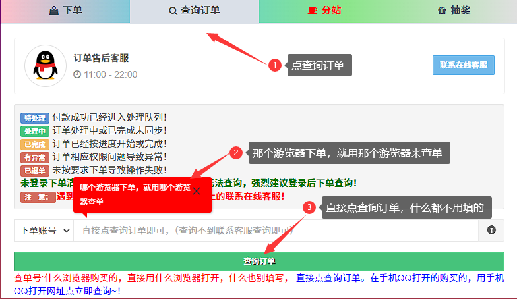The height and width of the screenshot is (299, 517).
Task: Click the magnifier icon beside 查询订单 tab
Action: (173, 11)
